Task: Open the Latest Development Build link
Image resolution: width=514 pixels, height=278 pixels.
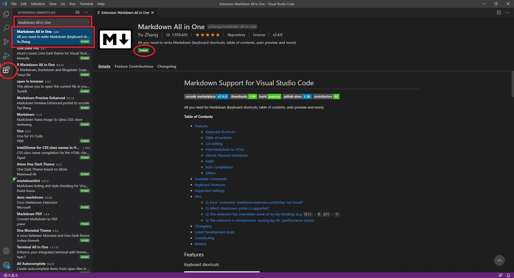Action: pyautogui.click(x=215, y=232)
